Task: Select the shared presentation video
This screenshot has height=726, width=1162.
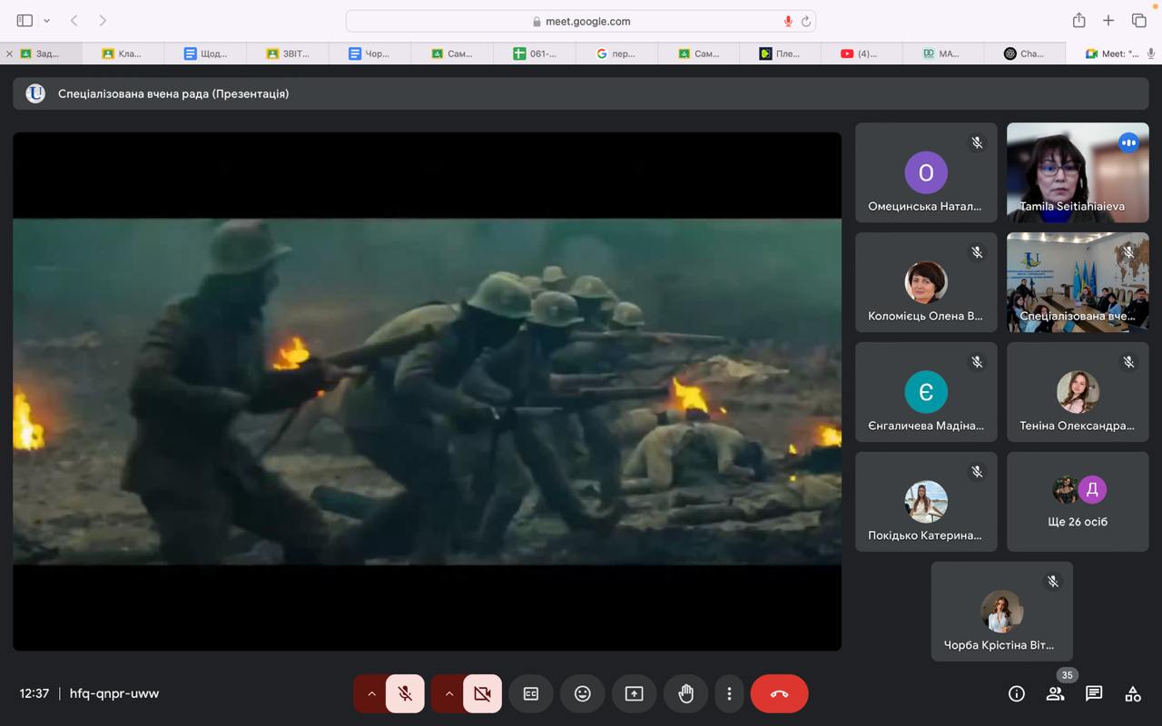Action: [x=427, y=391]
